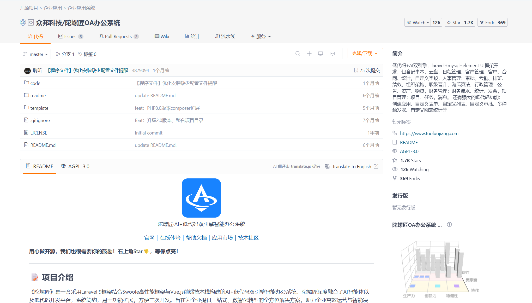This screenshot has height=303, width=532.
Task: Open the in-repository file search
Action: coord(298,54)
